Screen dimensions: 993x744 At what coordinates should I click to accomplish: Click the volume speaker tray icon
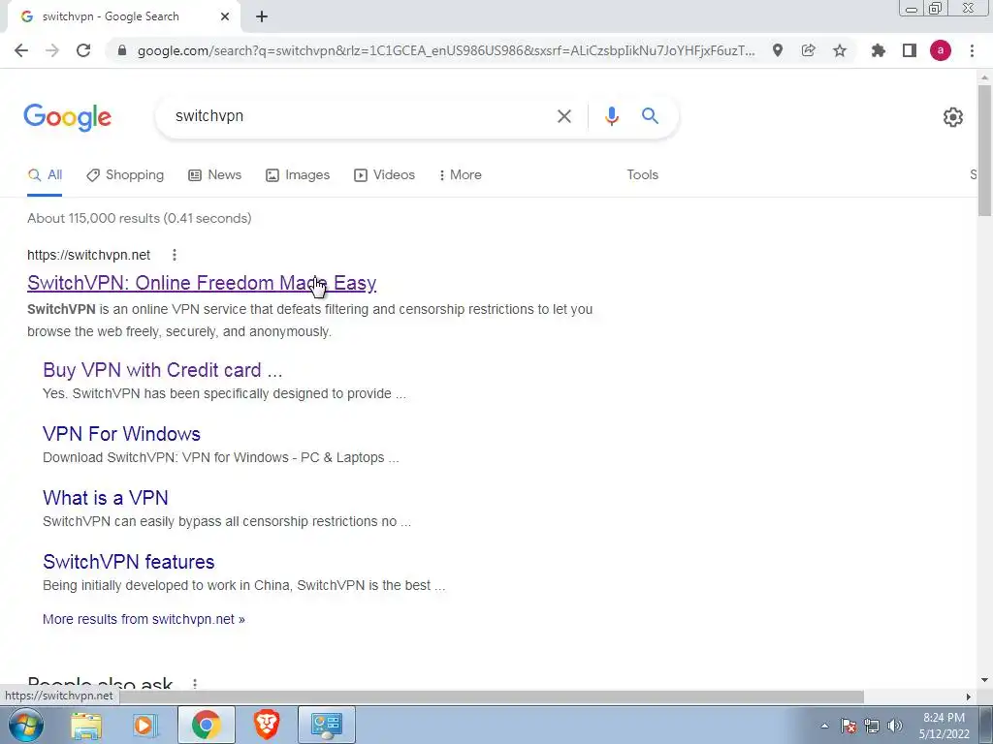tap(895, 726)
